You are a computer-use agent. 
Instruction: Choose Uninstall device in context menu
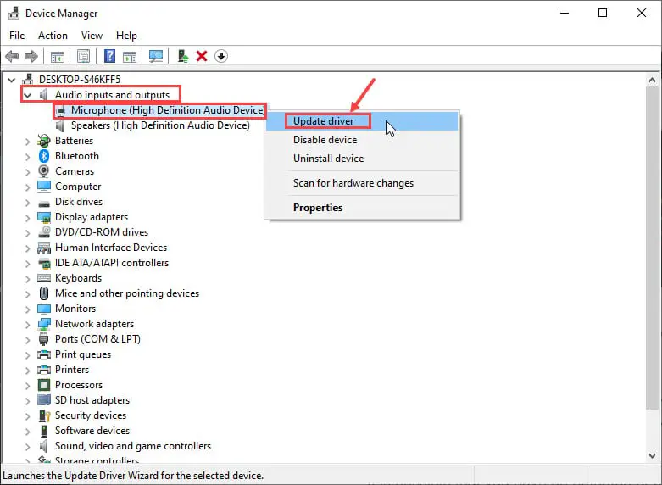tap(362, 159)
